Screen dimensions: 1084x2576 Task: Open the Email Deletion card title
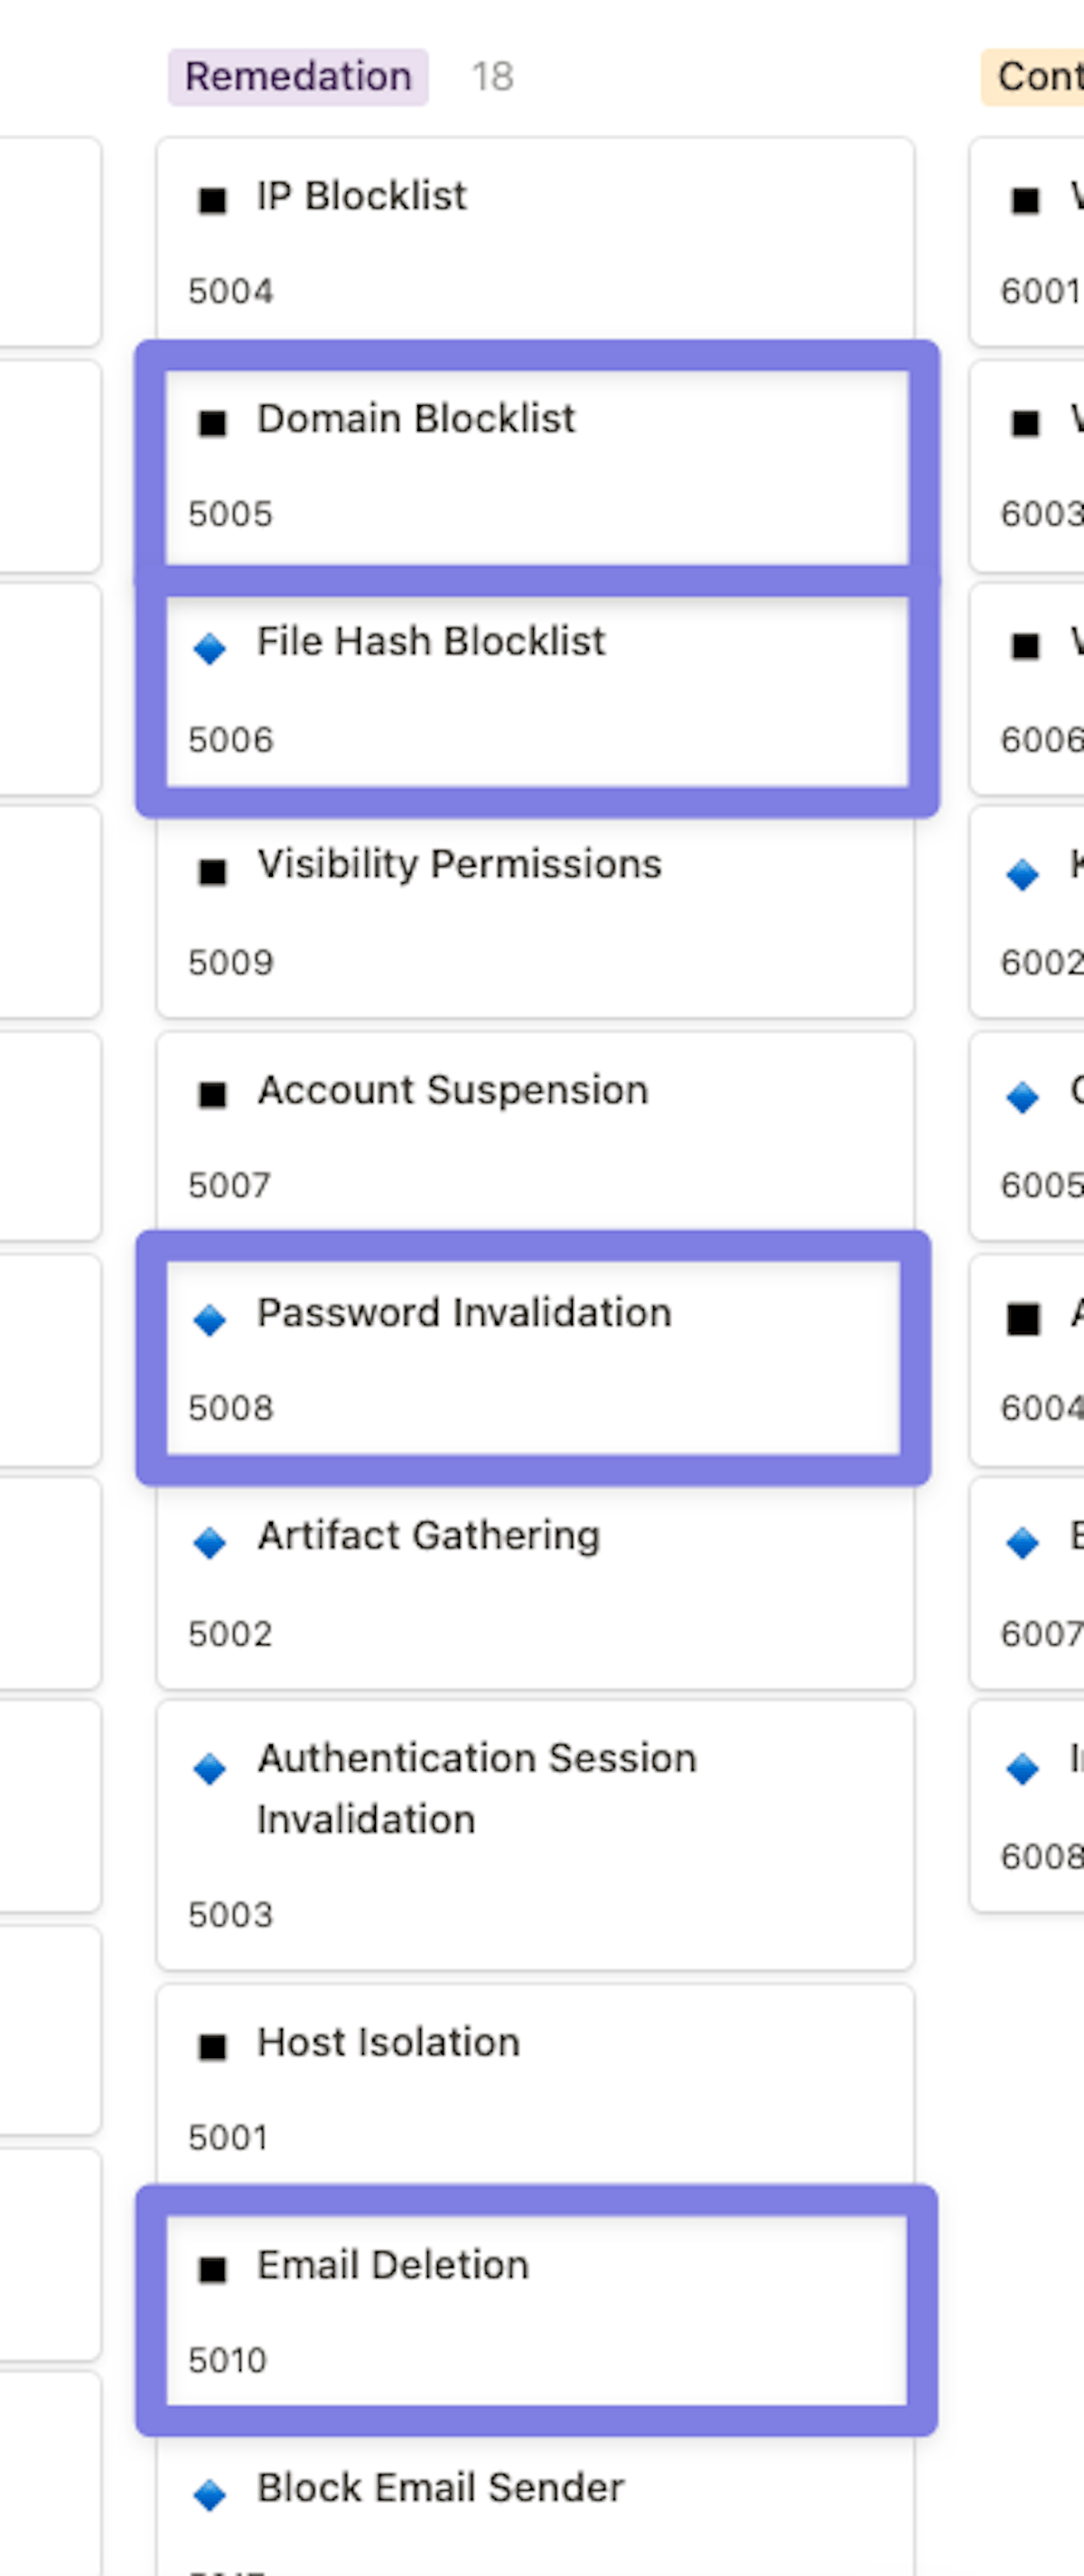(393, 2265)
